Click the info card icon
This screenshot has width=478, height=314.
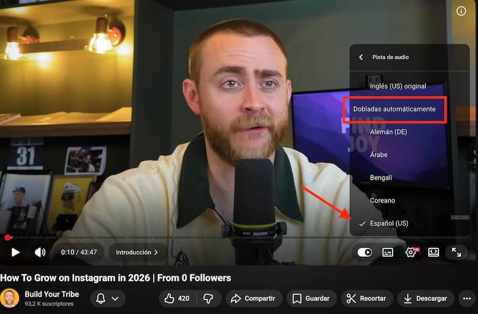(x=461, y=11)
